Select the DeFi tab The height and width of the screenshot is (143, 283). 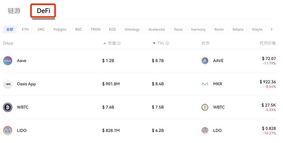[43, 11]
